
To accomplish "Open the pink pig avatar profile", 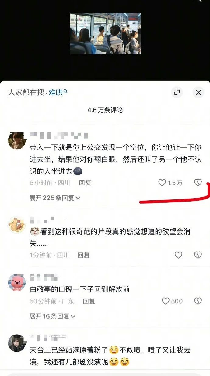I will (x=16, y=282).
